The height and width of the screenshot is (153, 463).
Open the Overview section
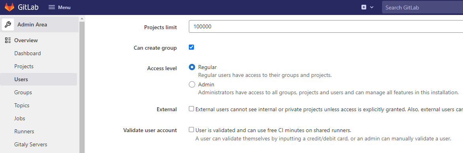(x=26, y=40)
